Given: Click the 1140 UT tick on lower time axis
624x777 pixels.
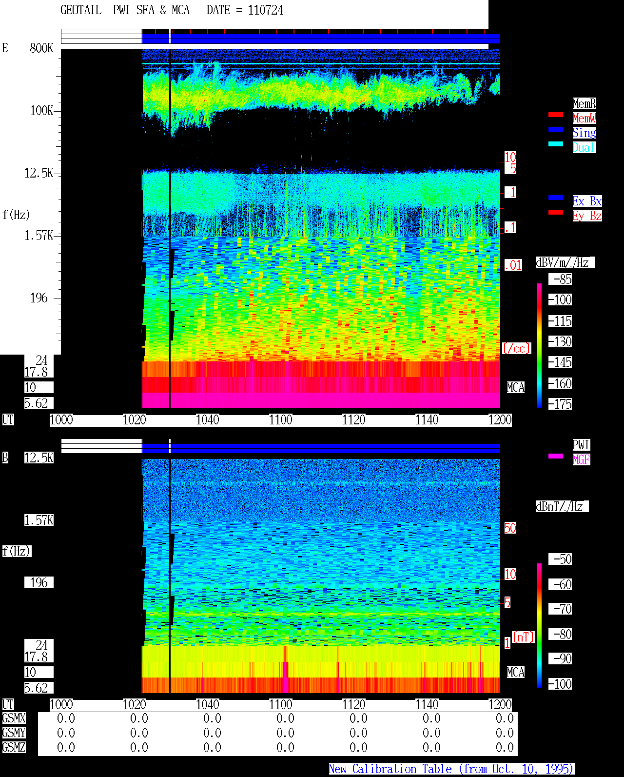Looking at the screenshot, I should click(x=427, y=705).
